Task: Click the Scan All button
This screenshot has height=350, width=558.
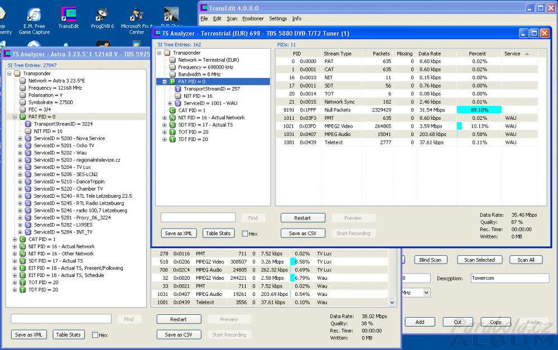Action: [526, 260]
